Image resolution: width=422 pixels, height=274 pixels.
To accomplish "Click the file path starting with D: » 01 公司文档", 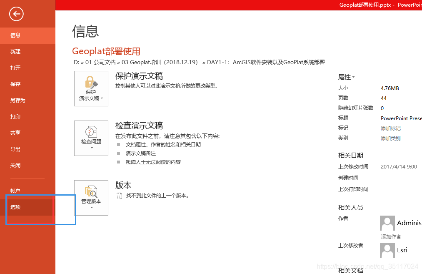I will [199, 62].
